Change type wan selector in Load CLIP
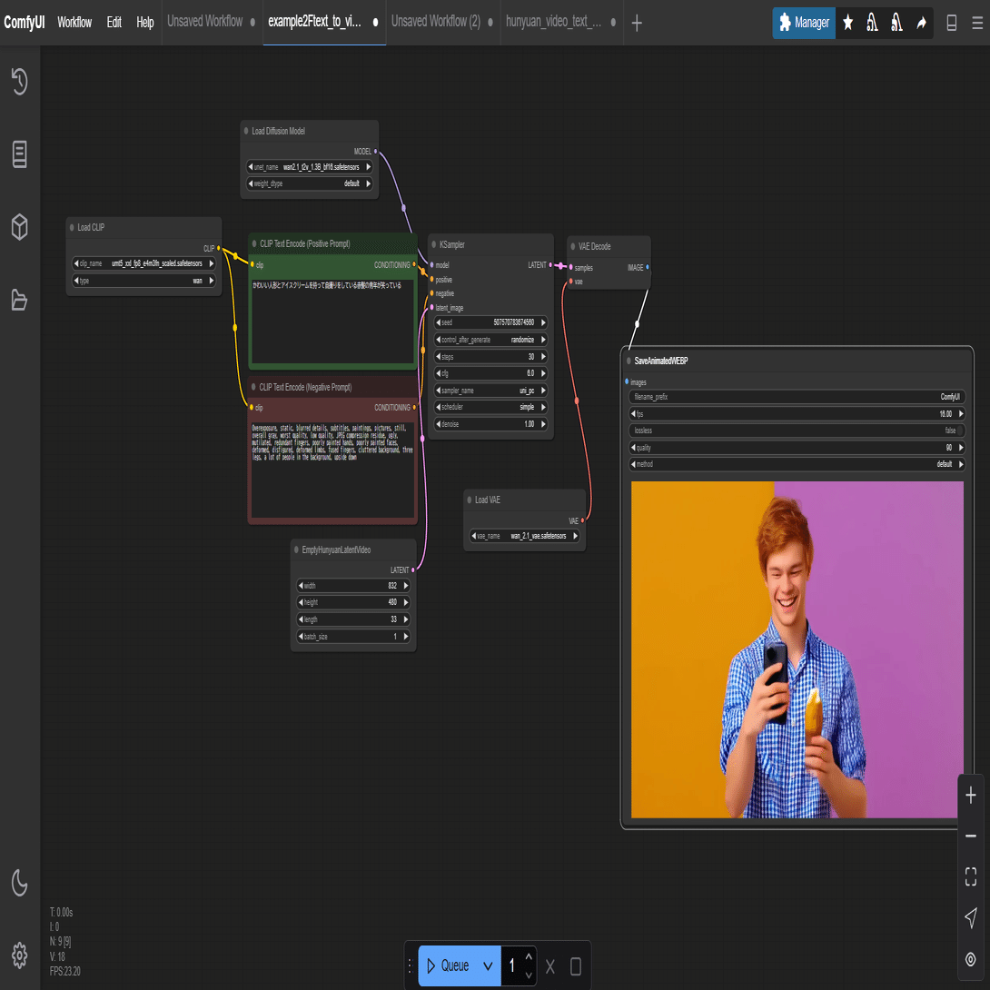 pyautogui.click(x=144, y=281)
